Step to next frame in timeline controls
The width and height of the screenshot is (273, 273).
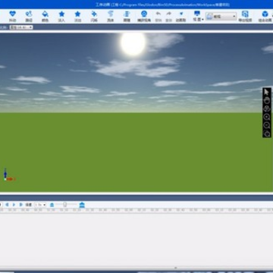tap(21, 205)
